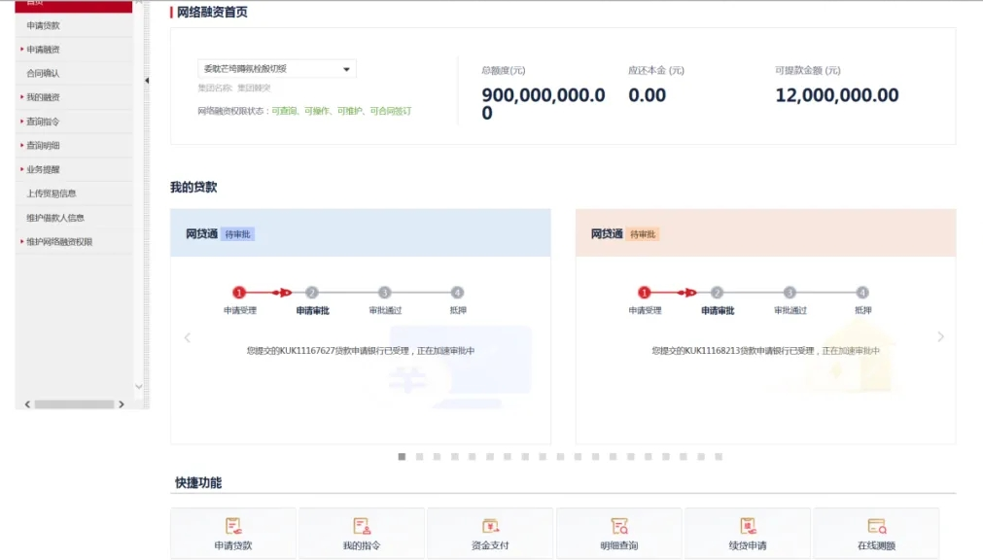Select the last carousel page dot
The height and width of the screenshot is (560, 983).
pos(719,457)
